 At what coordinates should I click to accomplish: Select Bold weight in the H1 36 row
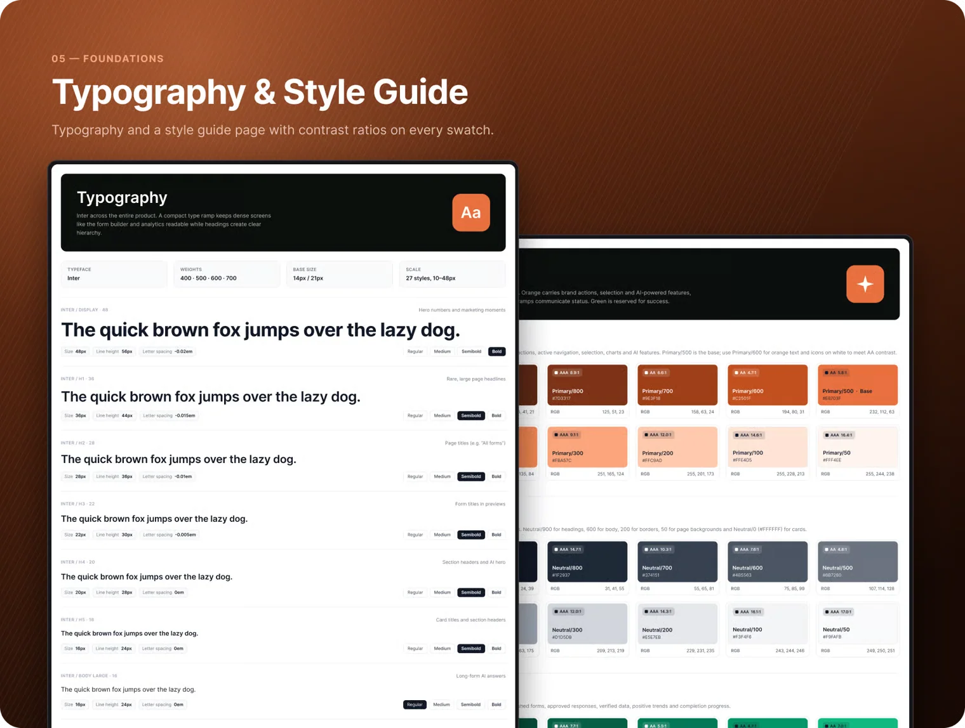click(496, 415)
